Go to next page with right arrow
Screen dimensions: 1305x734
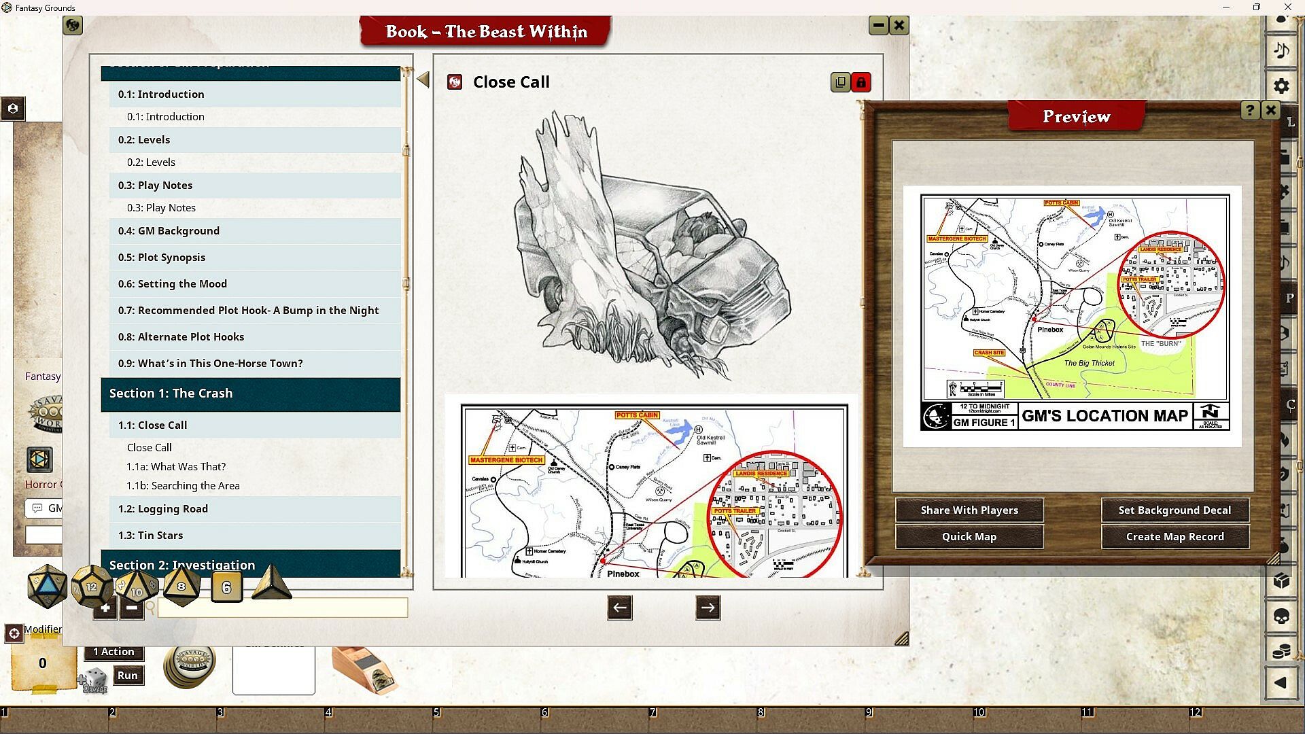pos(708,608)
